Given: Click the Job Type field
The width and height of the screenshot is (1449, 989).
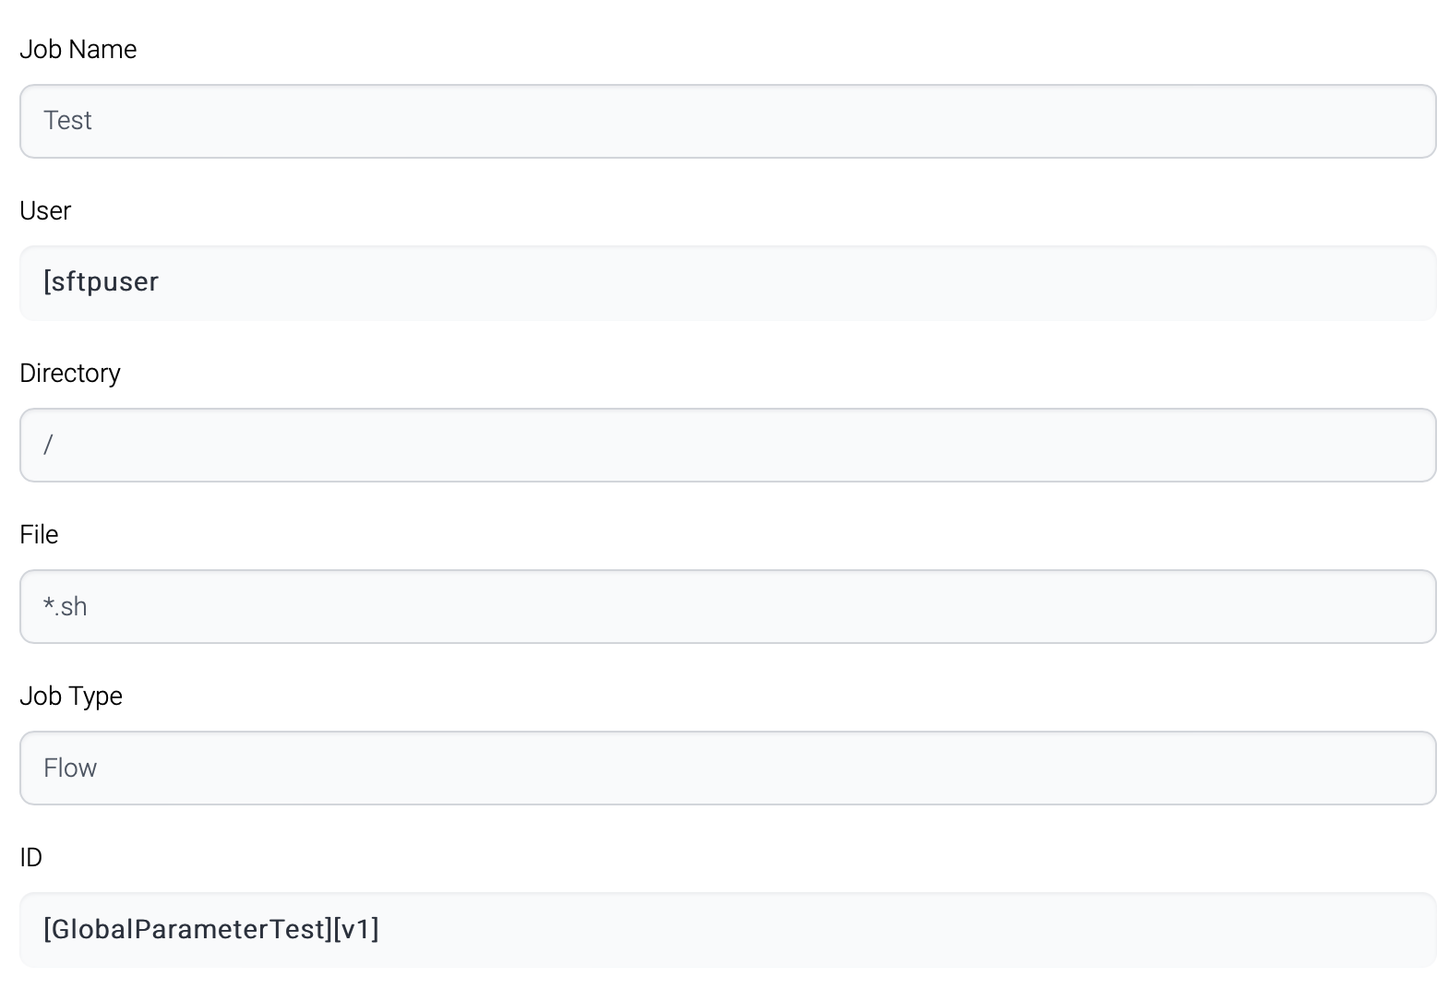Looking at the screenshot, I should [727, 768].
